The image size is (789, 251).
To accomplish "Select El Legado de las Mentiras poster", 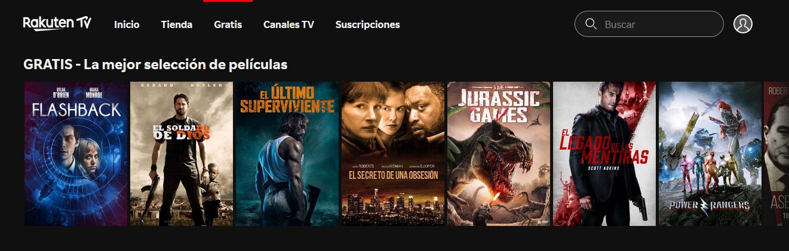I will [604, 154].
